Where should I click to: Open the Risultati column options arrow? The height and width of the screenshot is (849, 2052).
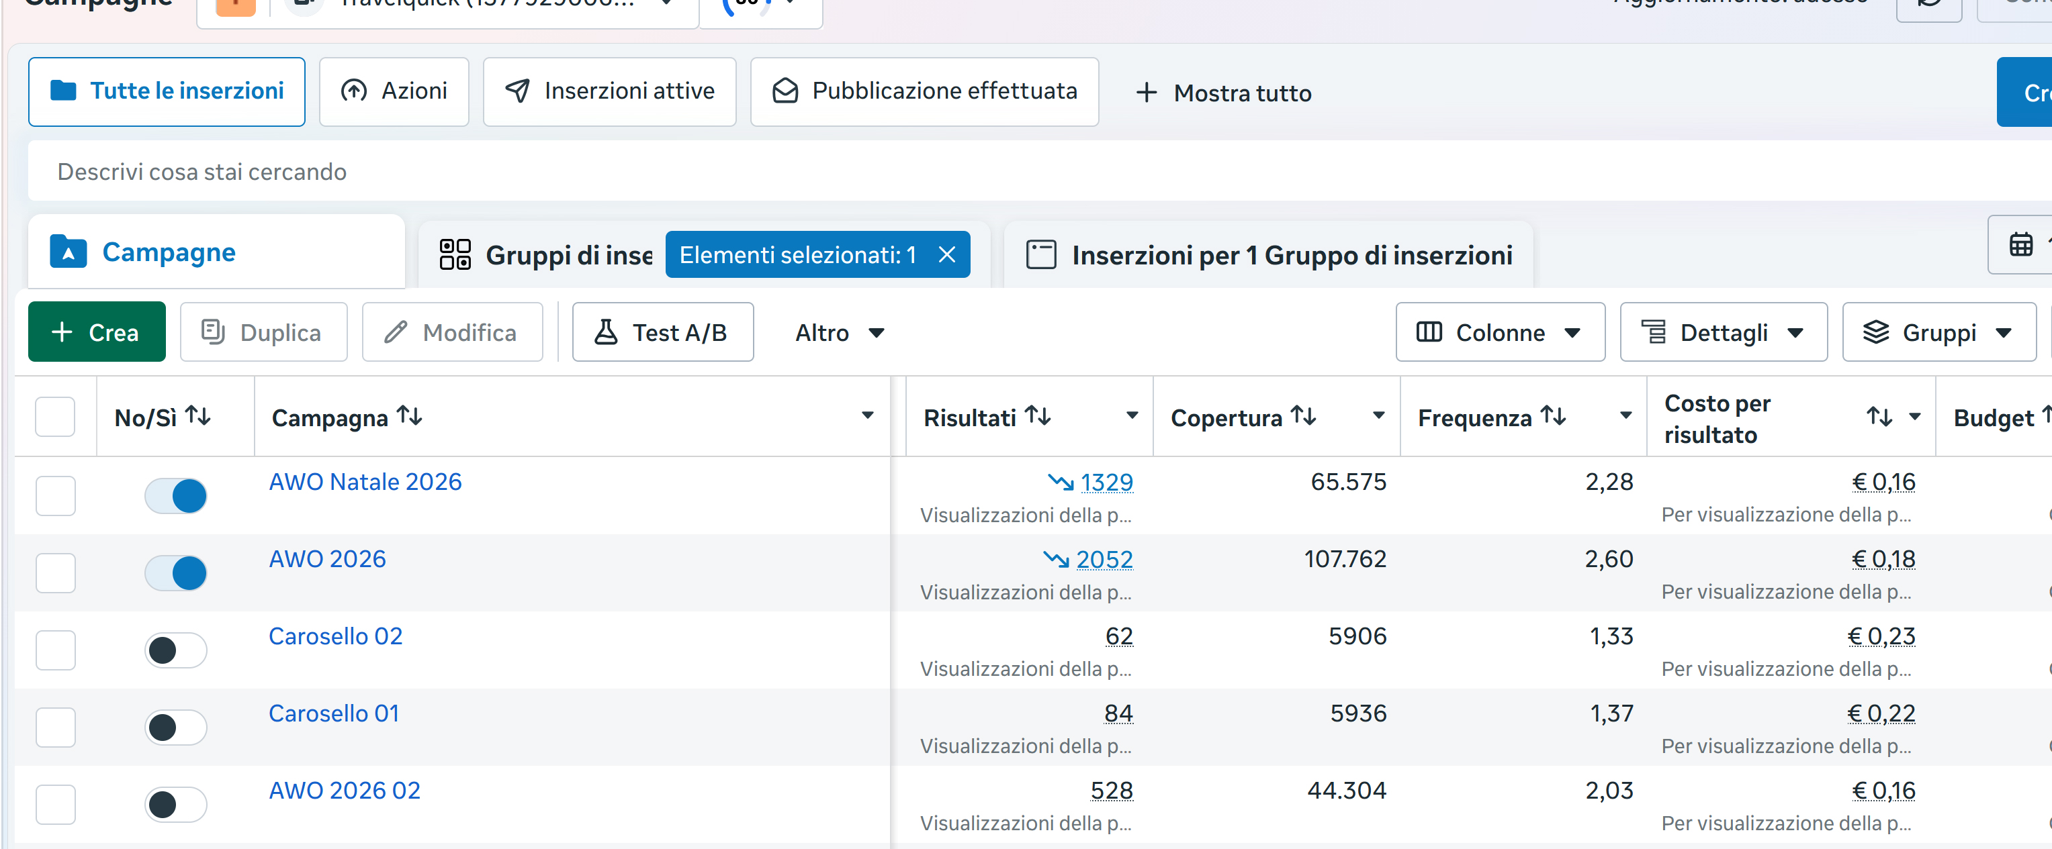1132,415
